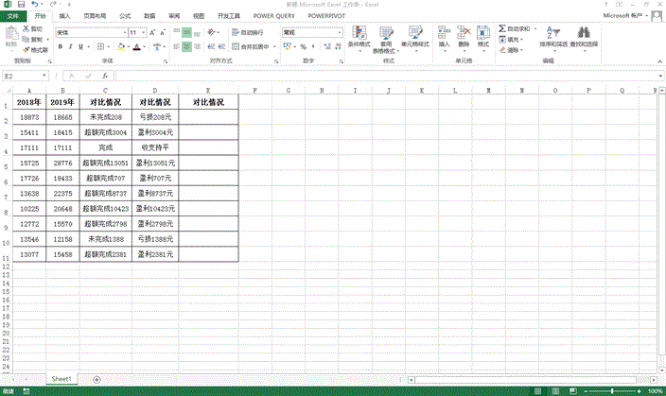This screenshot has height=396, width=666.
Task: Click the Delete cells (删除) icon
Action: (x=464, y=38)
